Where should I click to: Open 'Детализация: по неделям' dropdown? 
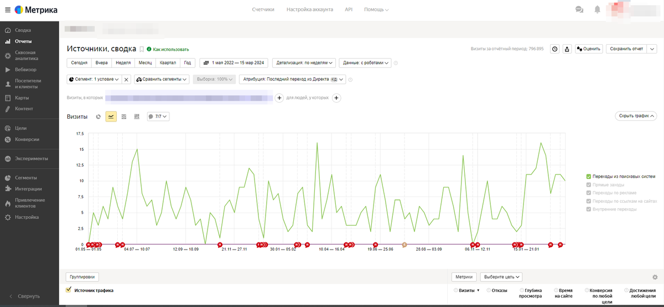click(304, 63)
